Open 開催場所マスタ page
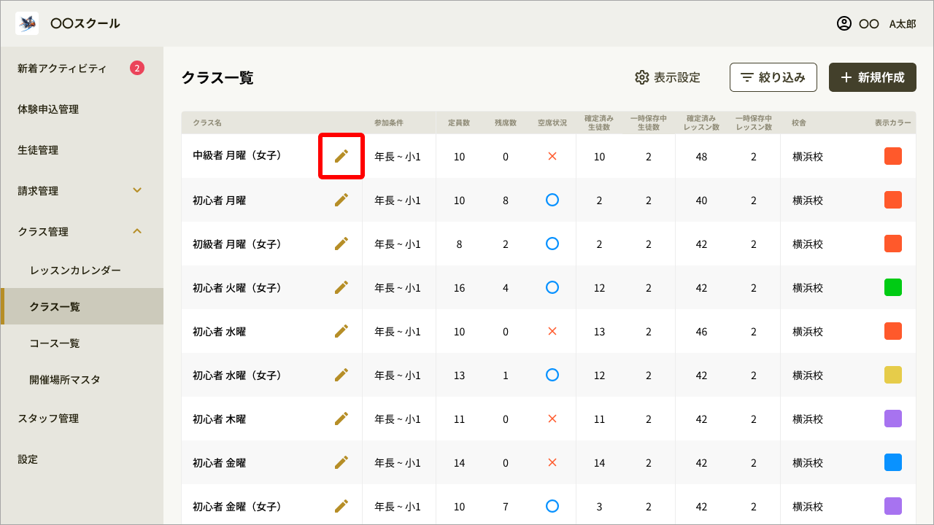This screenshot has height=525, width=934. click(65, 379)
